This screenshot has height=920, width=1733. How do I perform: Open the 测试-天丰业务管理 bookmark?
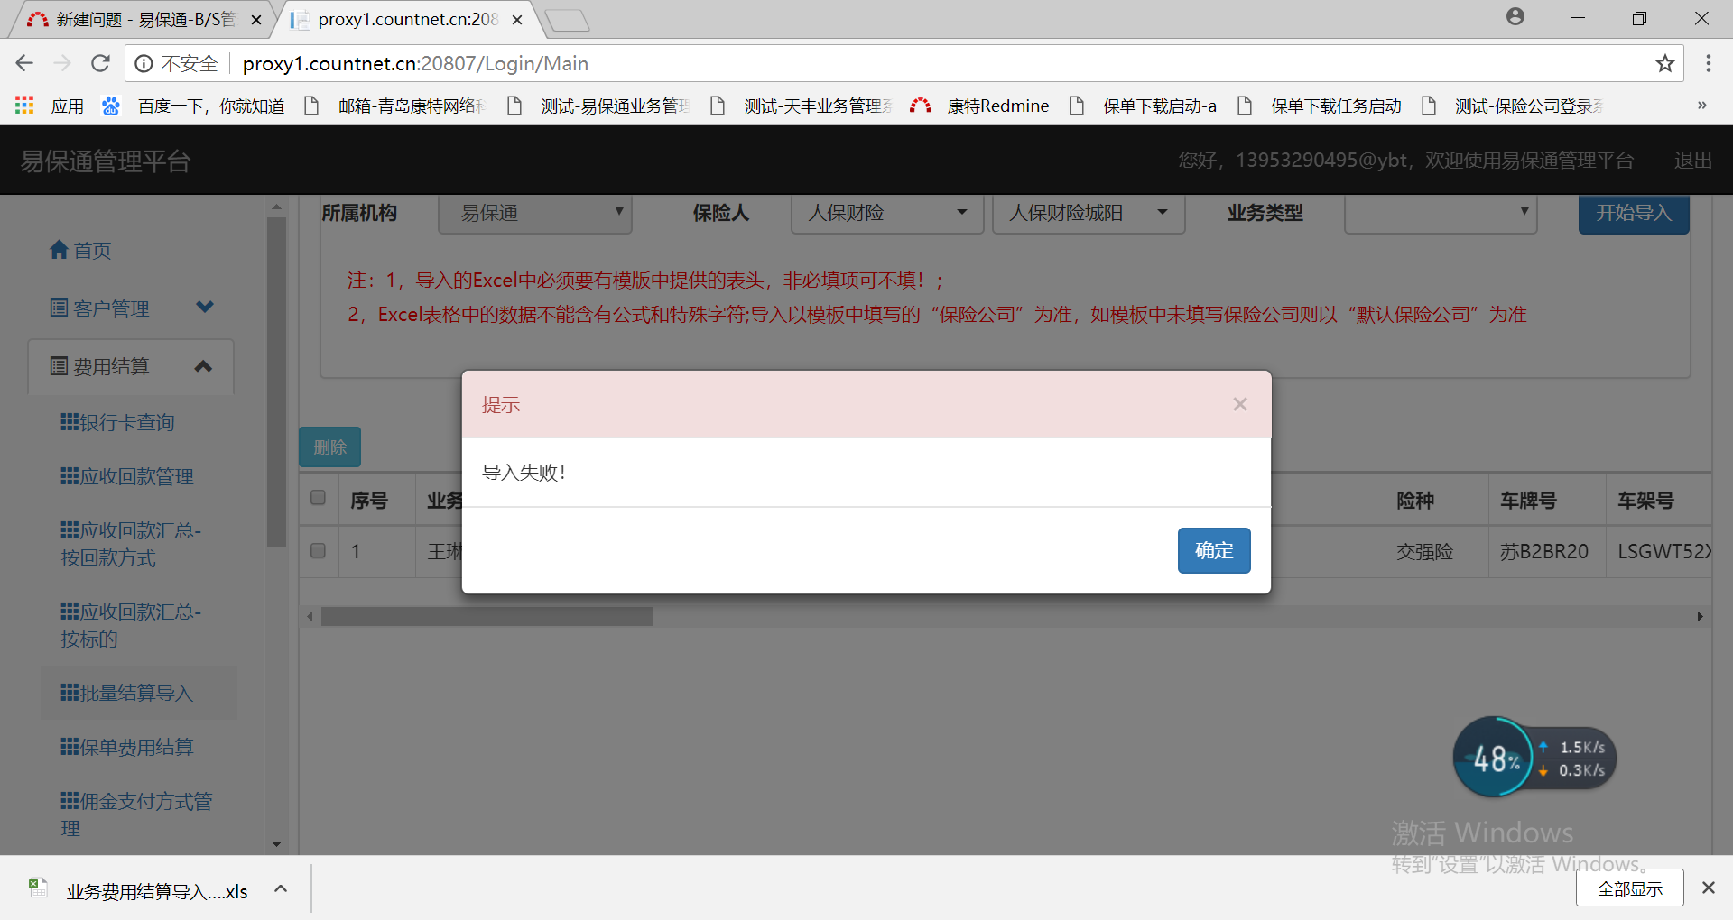tap(802, 106)
